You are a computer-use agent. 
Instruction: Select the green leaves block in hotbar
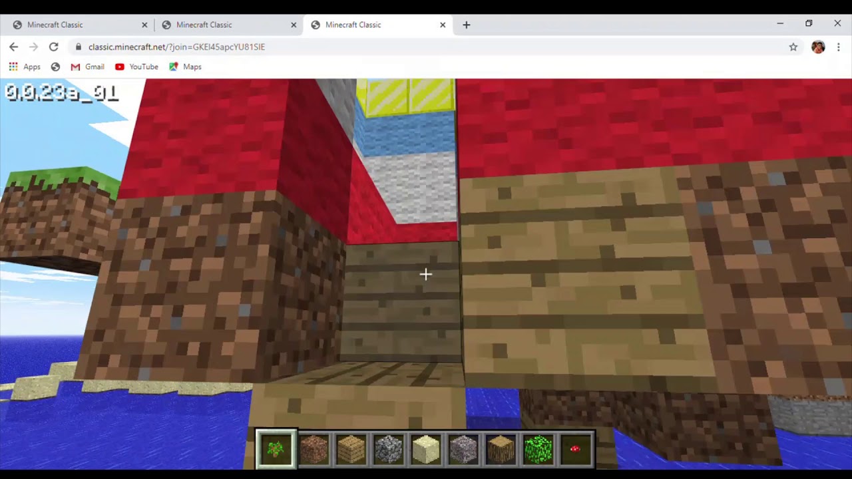pos(537,450)
